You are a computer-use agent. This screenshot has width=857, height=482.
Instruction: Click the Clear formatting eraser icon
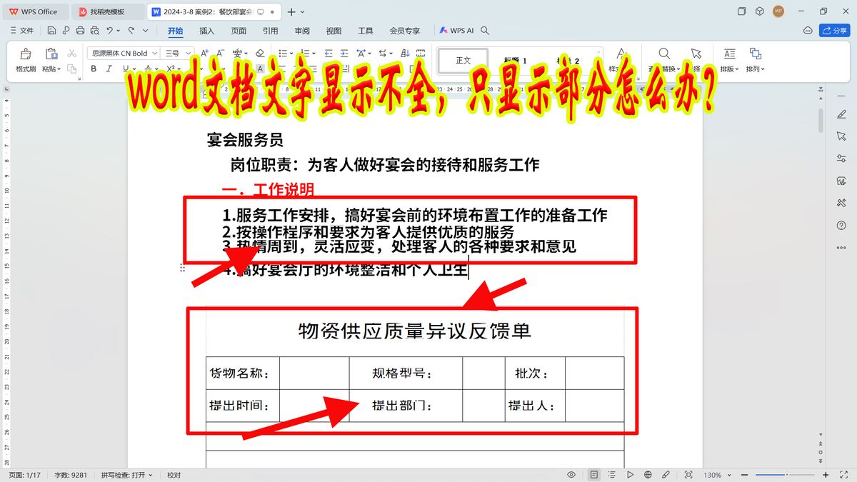click(260, 53)
